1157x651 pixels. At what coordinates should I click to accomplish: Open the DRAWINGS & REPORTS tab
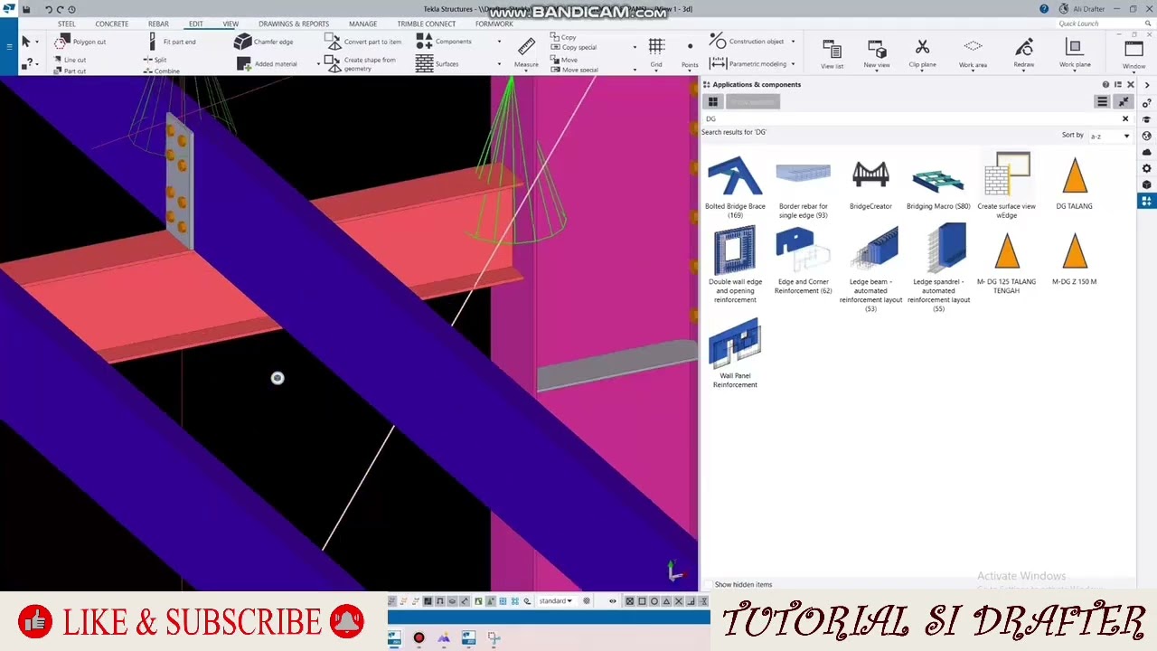294,24
